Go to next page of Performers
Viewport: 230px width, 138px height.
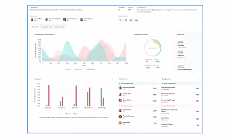[155, 79]
